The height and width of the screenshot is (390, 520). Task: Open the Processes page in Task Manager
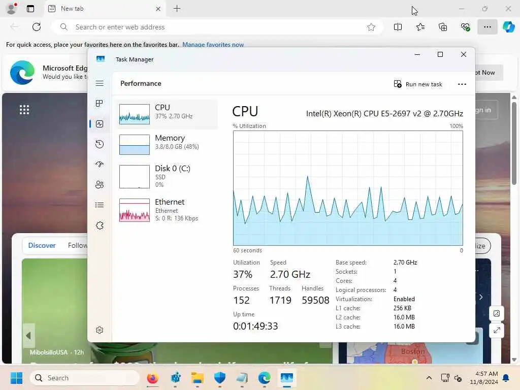(100, 104)
